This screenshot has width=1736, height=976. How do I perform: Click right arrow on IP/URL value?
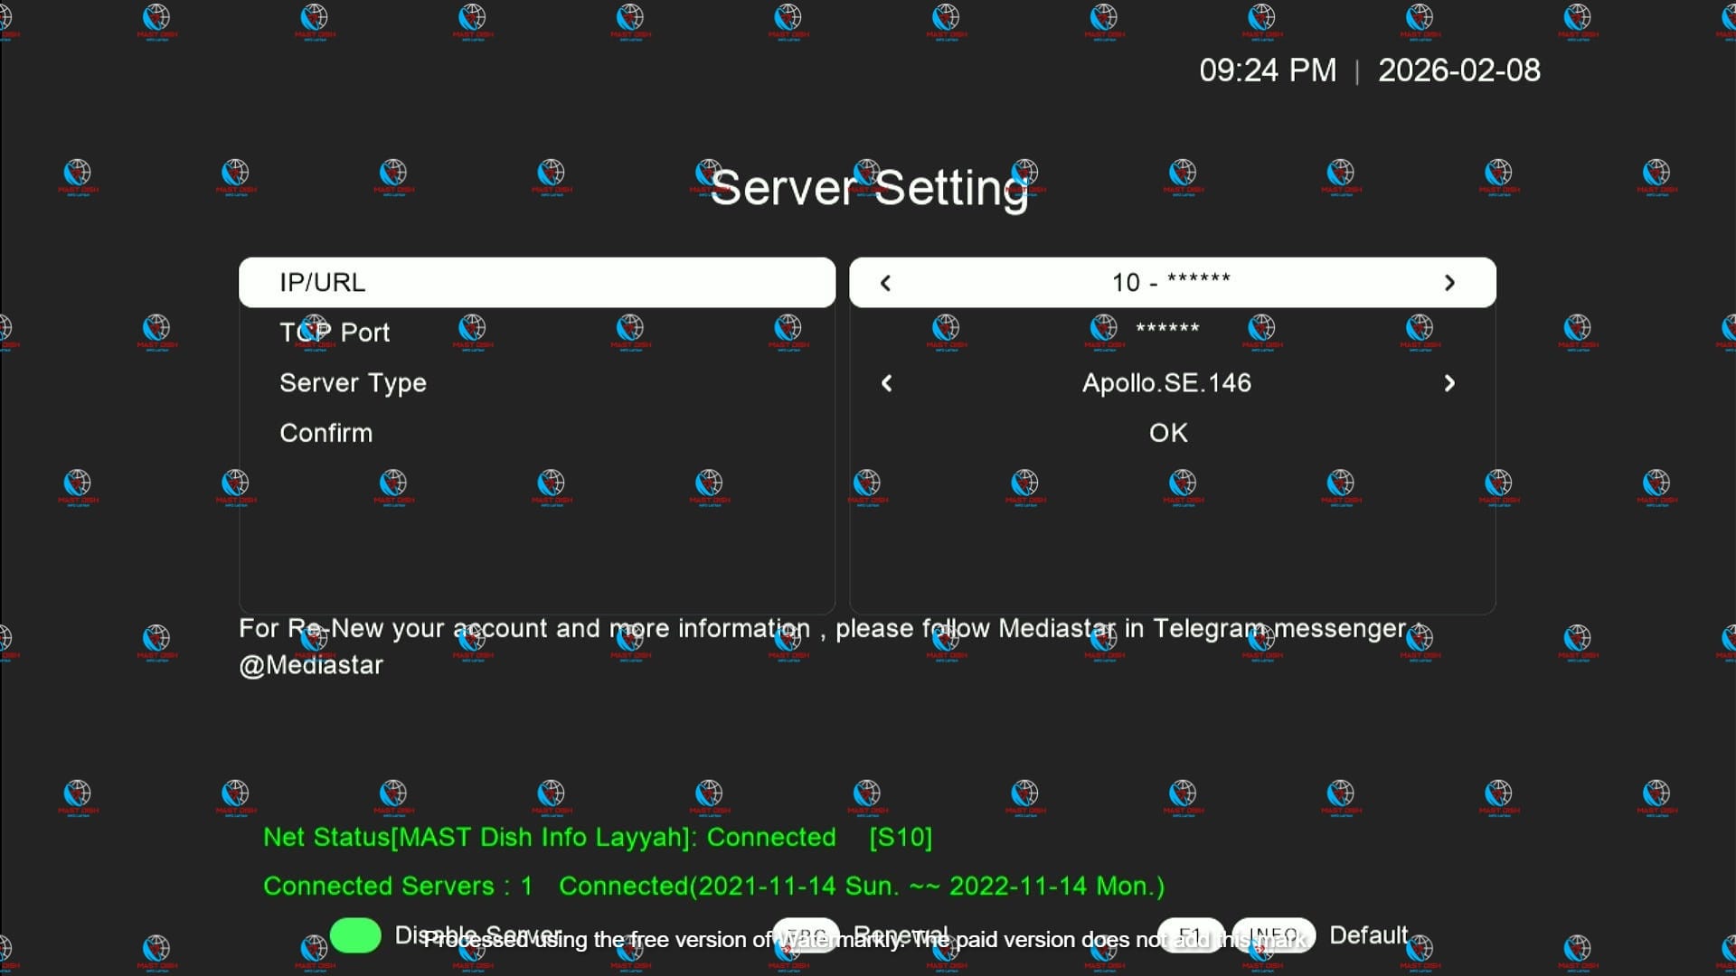tap(1449, 283)
